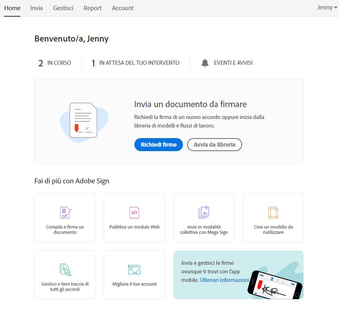Click the document signature illustration
Viewport: 339px width, 310px height.
84,122
